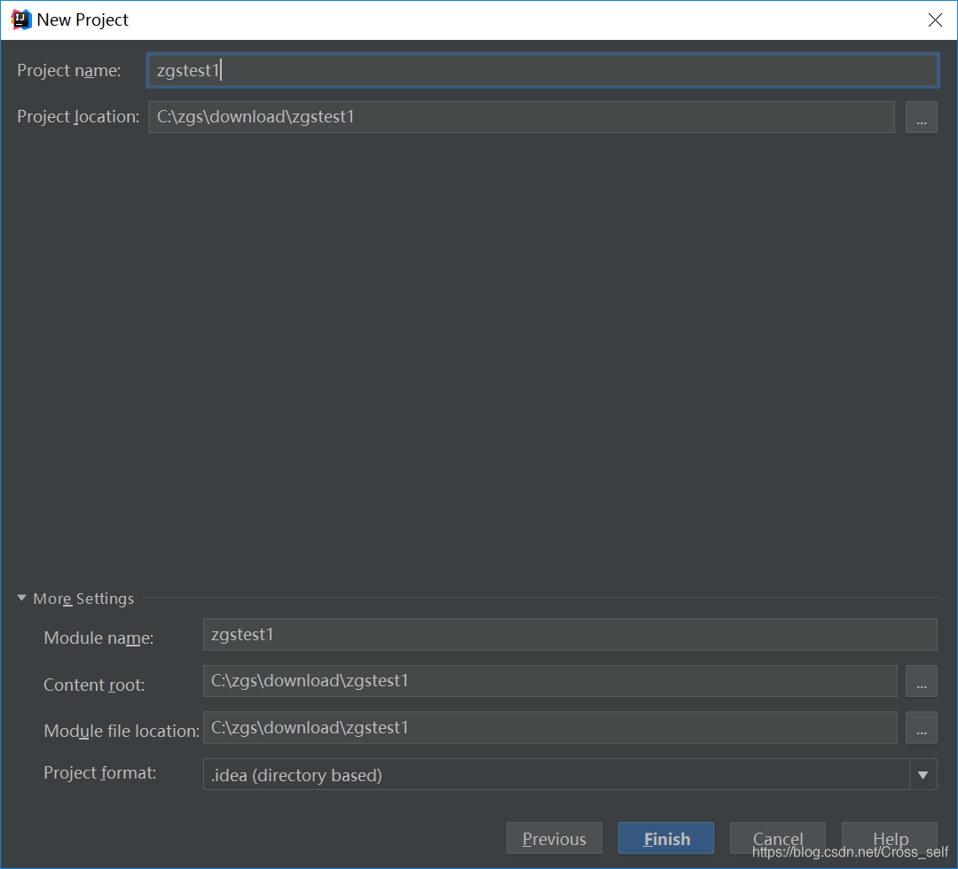Click the Content root path field
The width and height of the screenshot is (958, 869).
coord(550,681)
